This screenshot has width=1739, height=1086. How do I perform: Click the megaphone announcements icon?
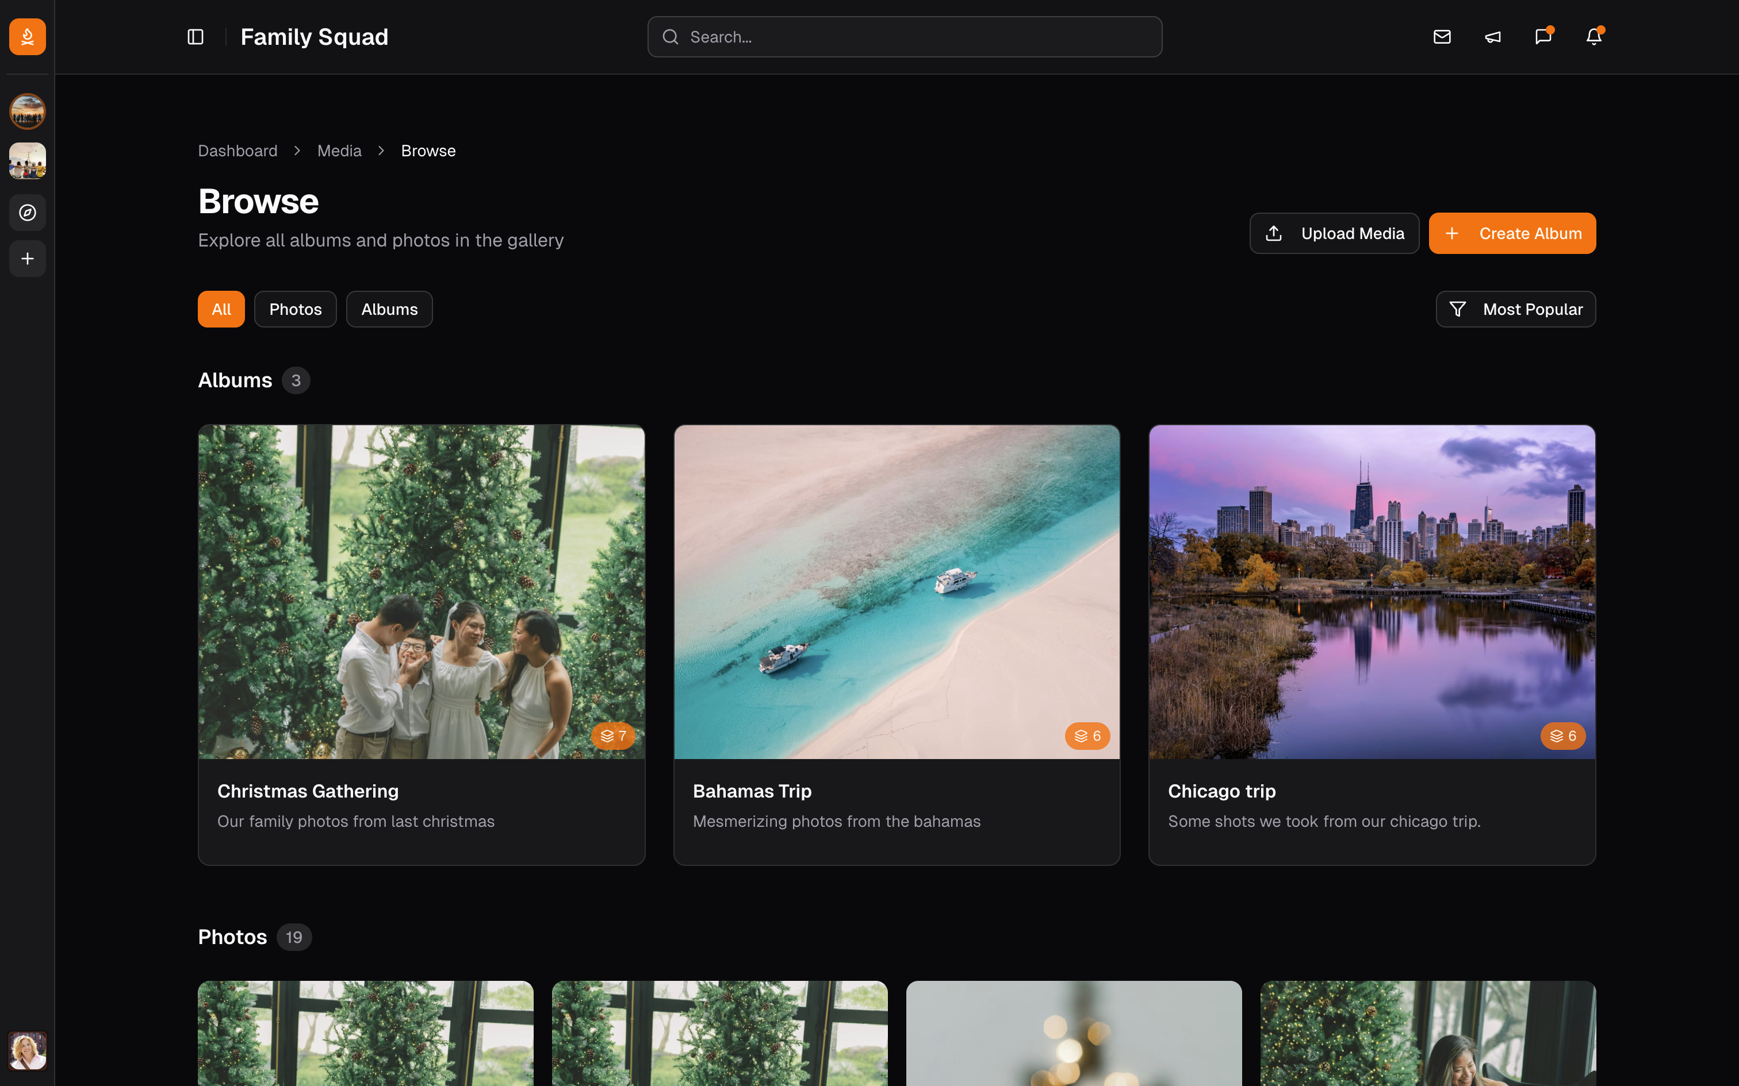(x=1492, y=37)
